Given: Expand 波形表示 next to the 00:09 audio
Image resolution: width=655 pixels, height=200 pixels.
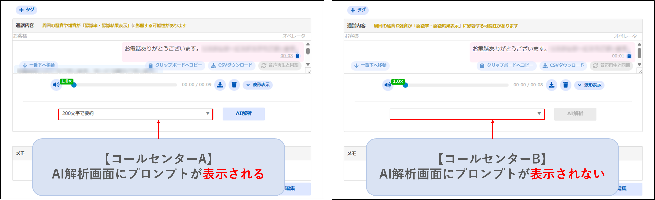Looking at the screenshot, I should click(x=258, y=85).
